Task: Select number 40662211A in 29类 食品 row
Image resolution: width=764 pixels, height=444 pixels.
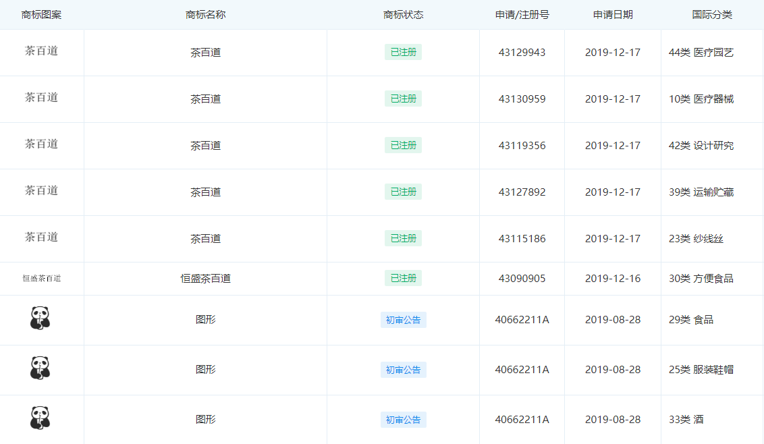Action: (x=522, y=320)
